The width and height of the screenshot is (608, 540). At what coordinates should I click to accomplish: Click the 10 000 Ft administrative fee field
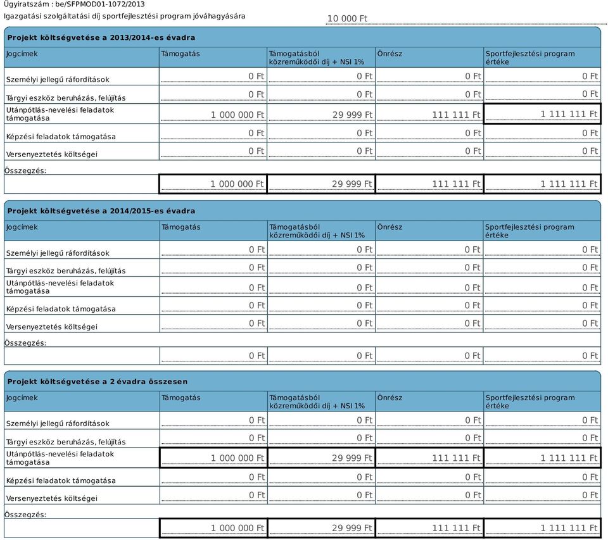pos(465,18)
